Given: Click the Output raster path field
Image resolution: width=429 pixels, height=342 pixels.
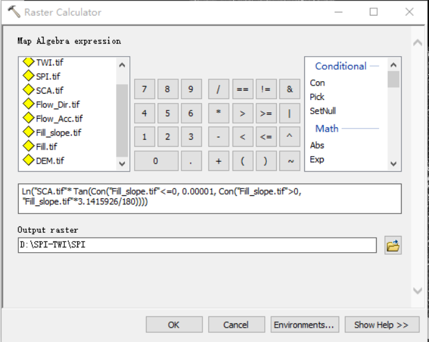Looking at the screenshot, I should pos(197,245).
